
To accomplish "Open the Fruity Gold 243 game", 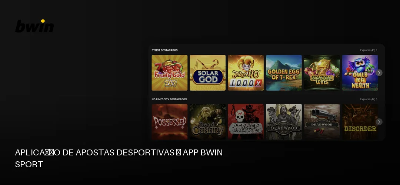I will (x=169, y=73).
